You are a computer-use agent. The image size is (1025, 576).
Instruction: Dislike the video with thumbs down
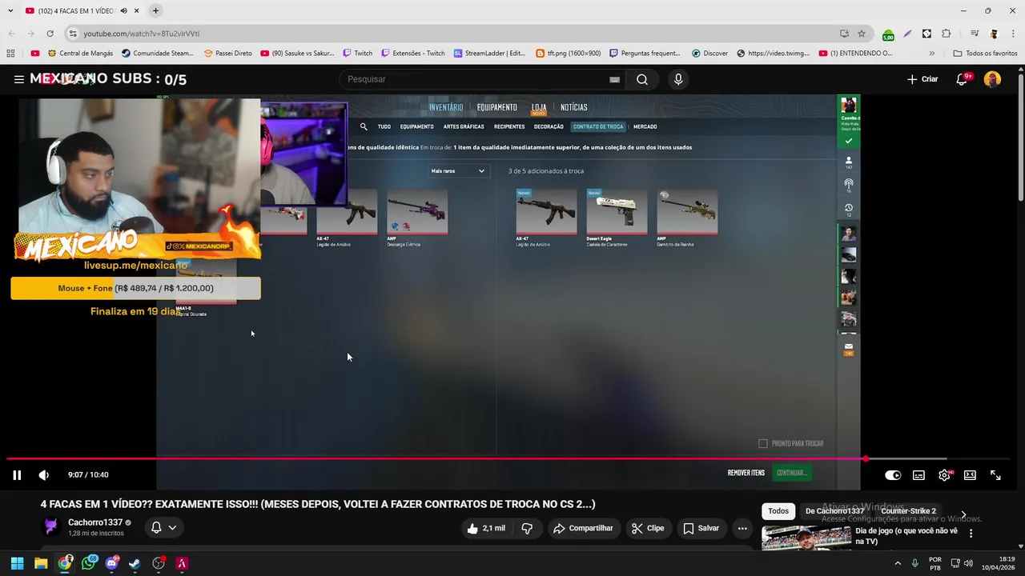pyautogui.click(x=527, y=528)
